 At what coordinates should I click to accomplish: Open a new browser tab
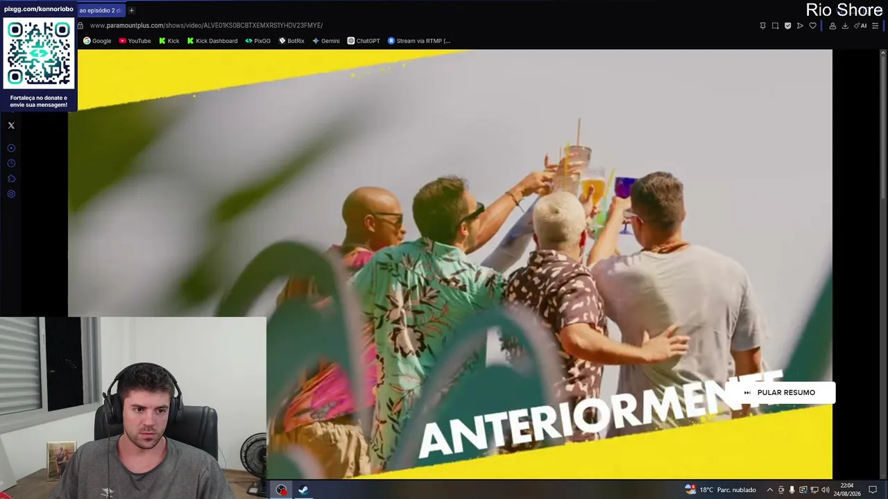pyautogui.click(x=131, y=10)
